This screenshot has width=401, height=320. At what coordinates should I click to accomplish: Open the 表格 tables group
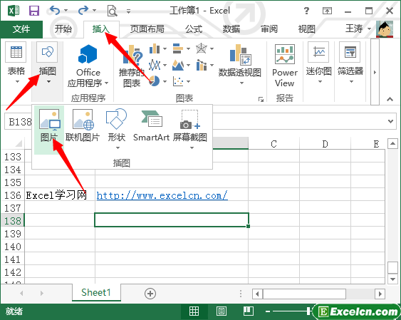[16, 63]
